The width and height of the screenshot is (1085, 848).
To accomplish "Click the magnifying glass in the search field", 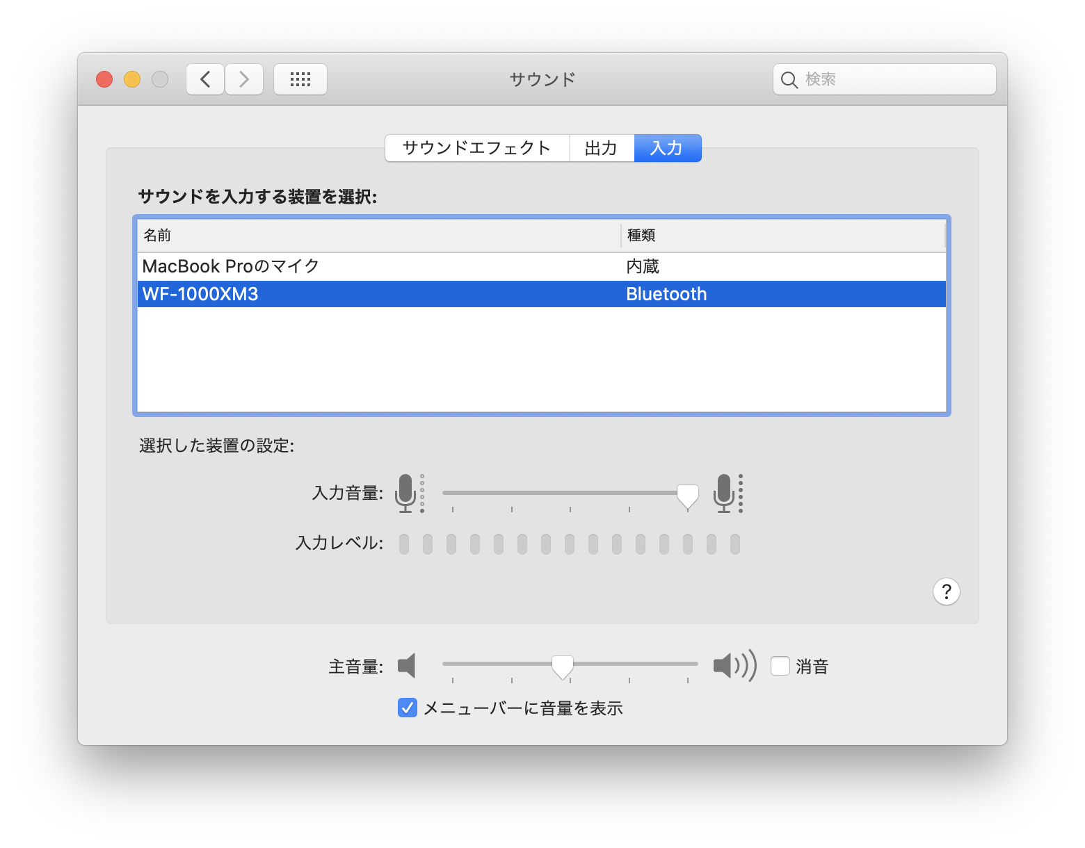I will pos(789,79).
